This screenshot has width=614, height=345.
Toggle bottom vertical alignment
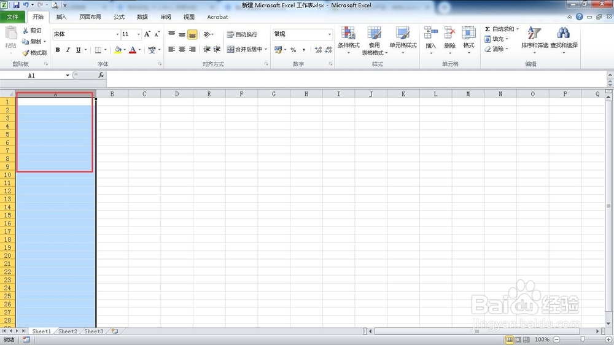[192, 34]
